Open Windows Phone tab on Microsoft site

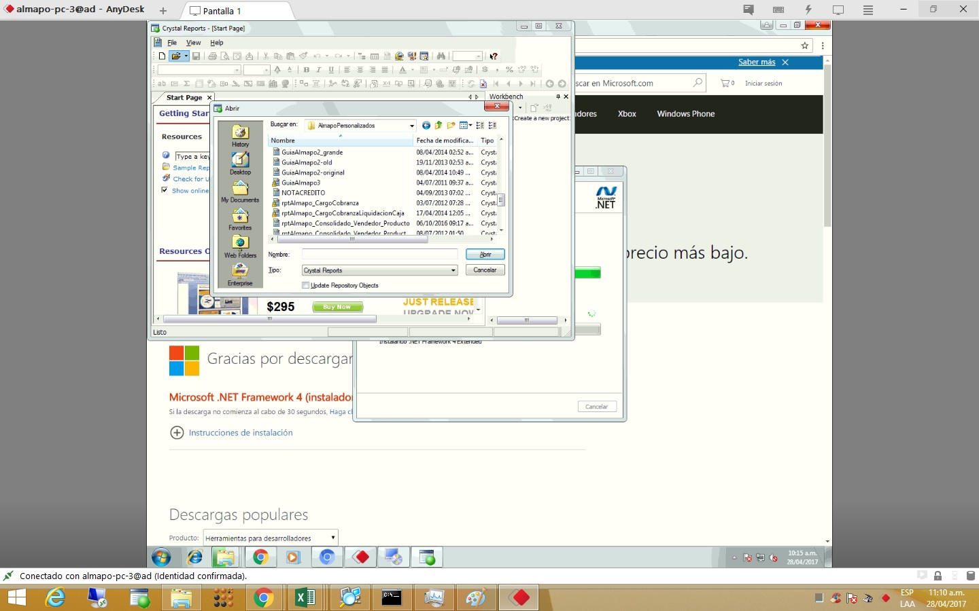[686, 114]
